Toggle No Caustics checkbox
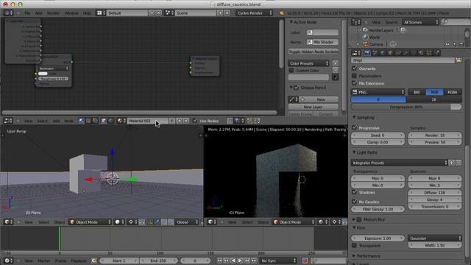 (x=355, y=201)
